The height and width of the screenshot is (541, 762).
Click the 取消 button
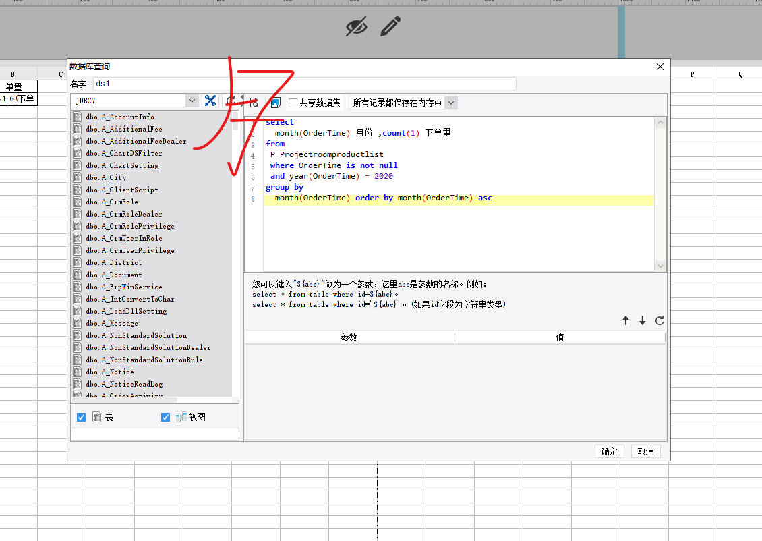tap(646, 451)
